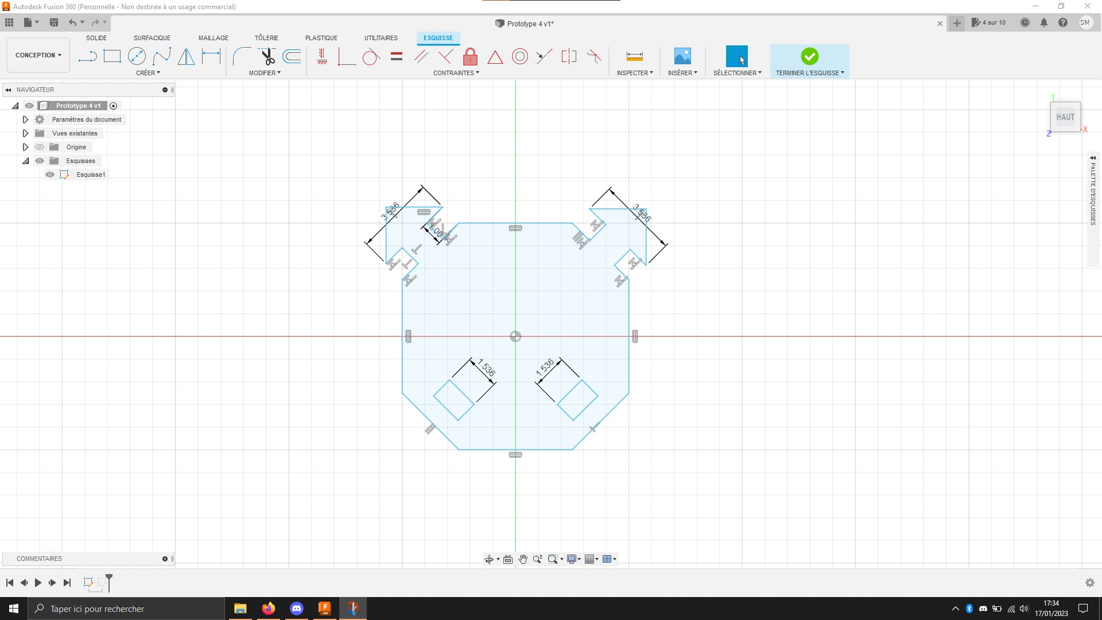
Task: Apply the Concentric constraint
Action: point(520,56)
